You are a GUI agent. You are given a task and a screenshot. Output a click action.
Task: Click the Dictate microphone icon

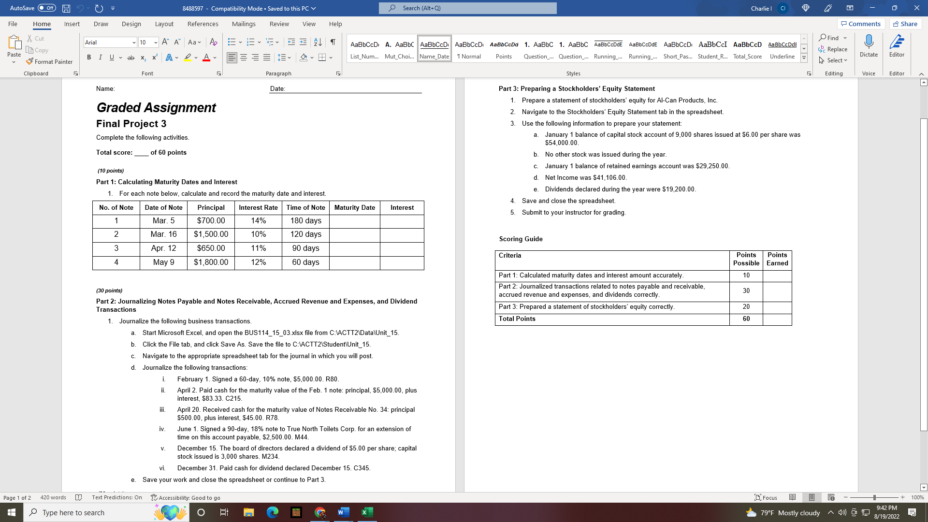pos(869,43)
